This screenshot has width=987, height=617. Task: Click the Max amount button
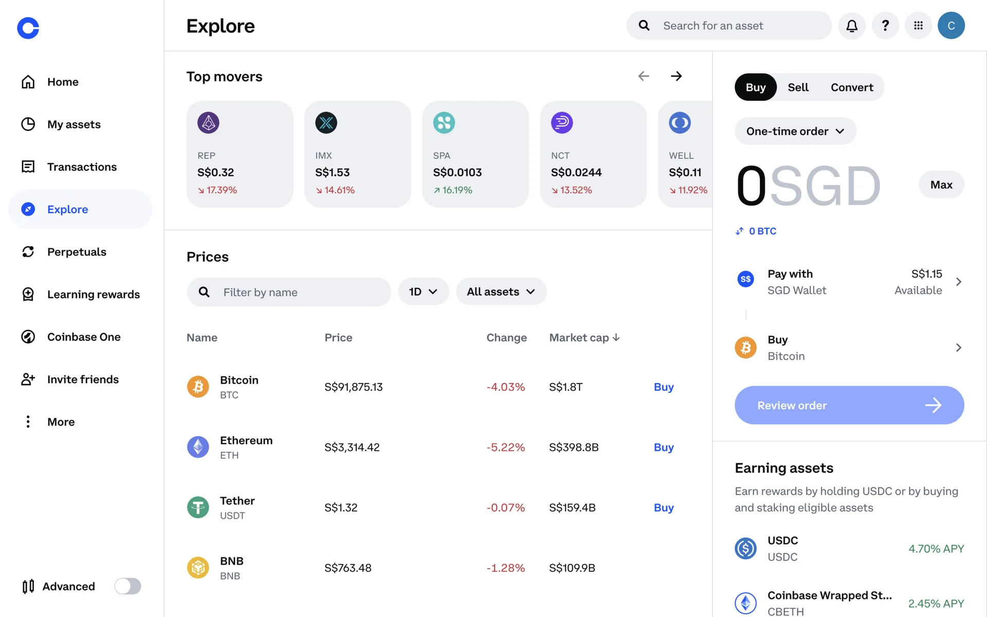pyautogui.click(x=941, y=185)
